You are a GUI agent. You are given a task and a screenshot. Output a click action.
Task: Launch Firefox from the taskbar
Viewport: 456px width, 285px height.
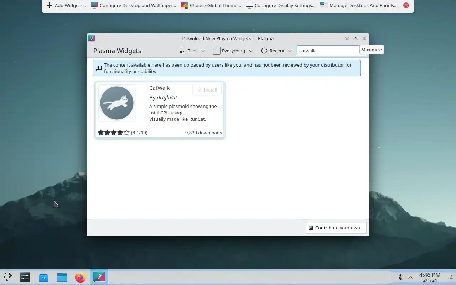(x=81, y=277)
